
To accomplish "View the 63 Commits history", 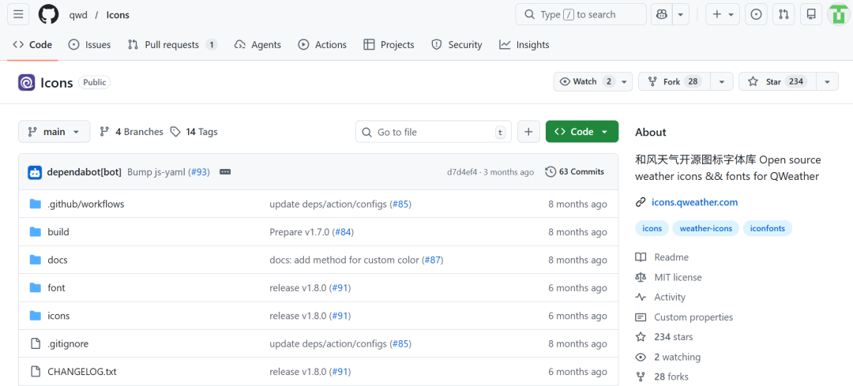I will (x=575, y=172).
